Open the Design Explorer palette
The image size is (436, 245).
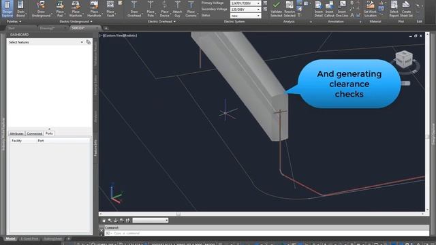[7, 9]
